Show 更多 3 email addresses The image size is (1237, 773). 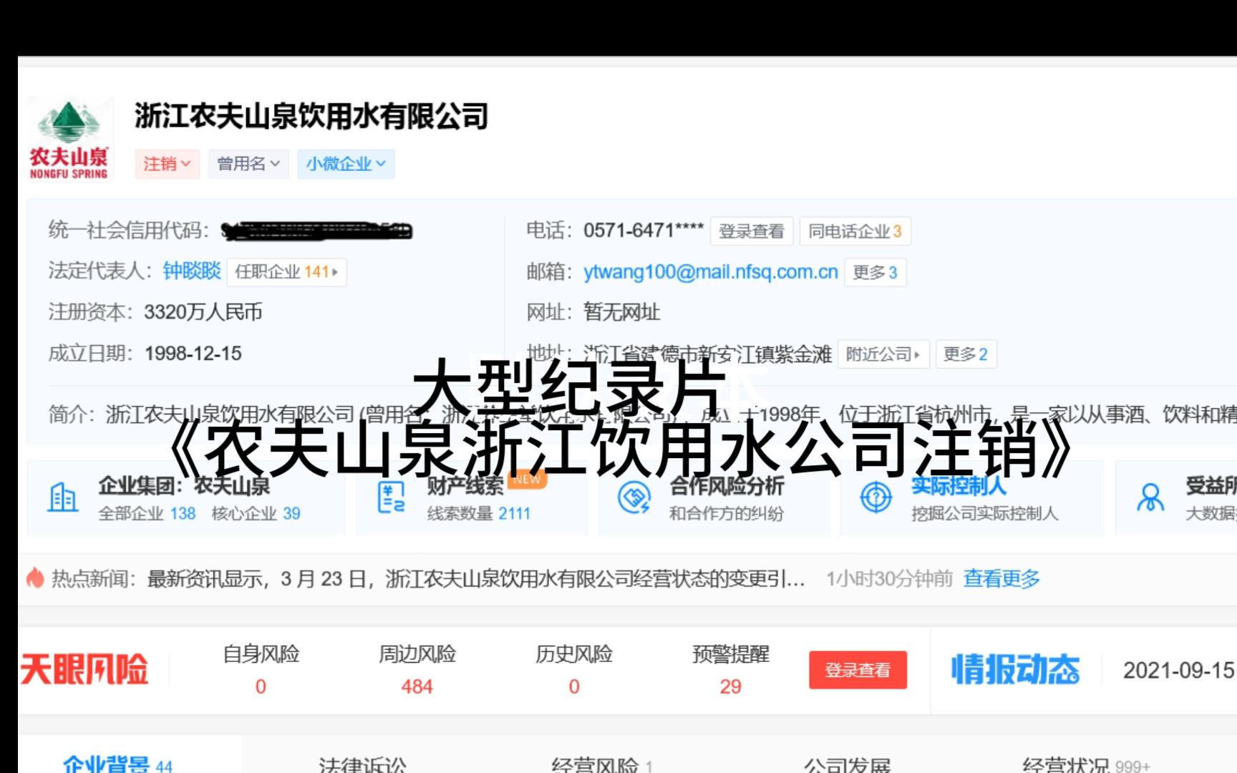(x=875, y=273)
